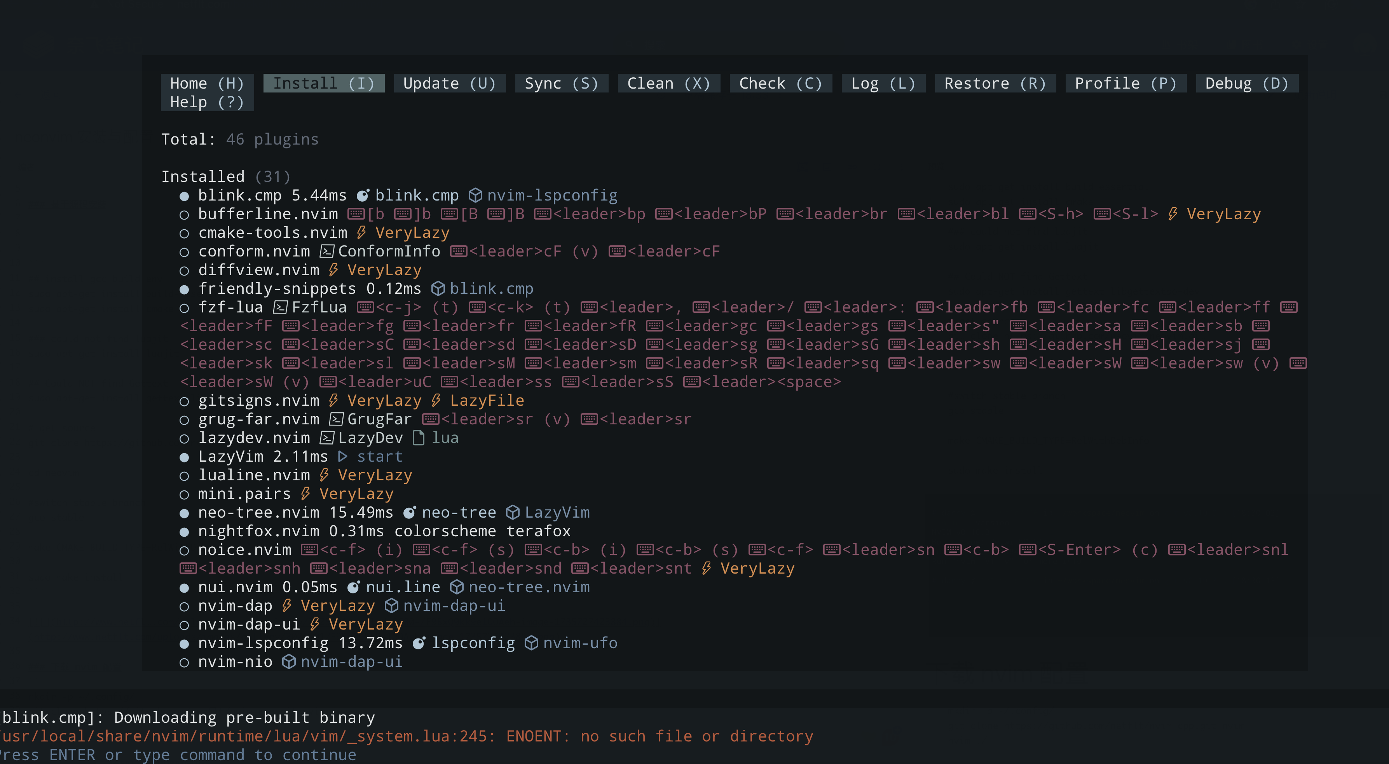
Task: Select the lazydev.nvim plugin name
Action: (x=254, y=438)
